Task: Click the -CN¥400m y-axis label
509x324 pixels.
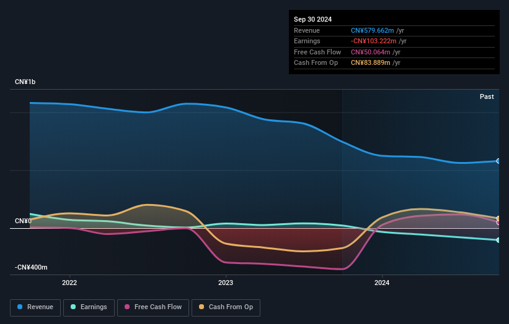Action: pyautogui.click(x=31, y=267)
